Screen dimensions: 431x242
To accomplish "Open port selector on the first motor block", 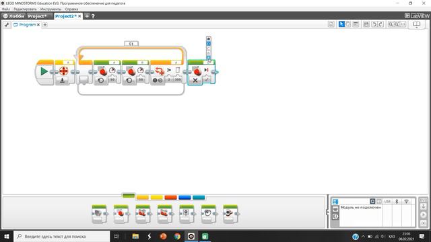I will pos(114,63).
